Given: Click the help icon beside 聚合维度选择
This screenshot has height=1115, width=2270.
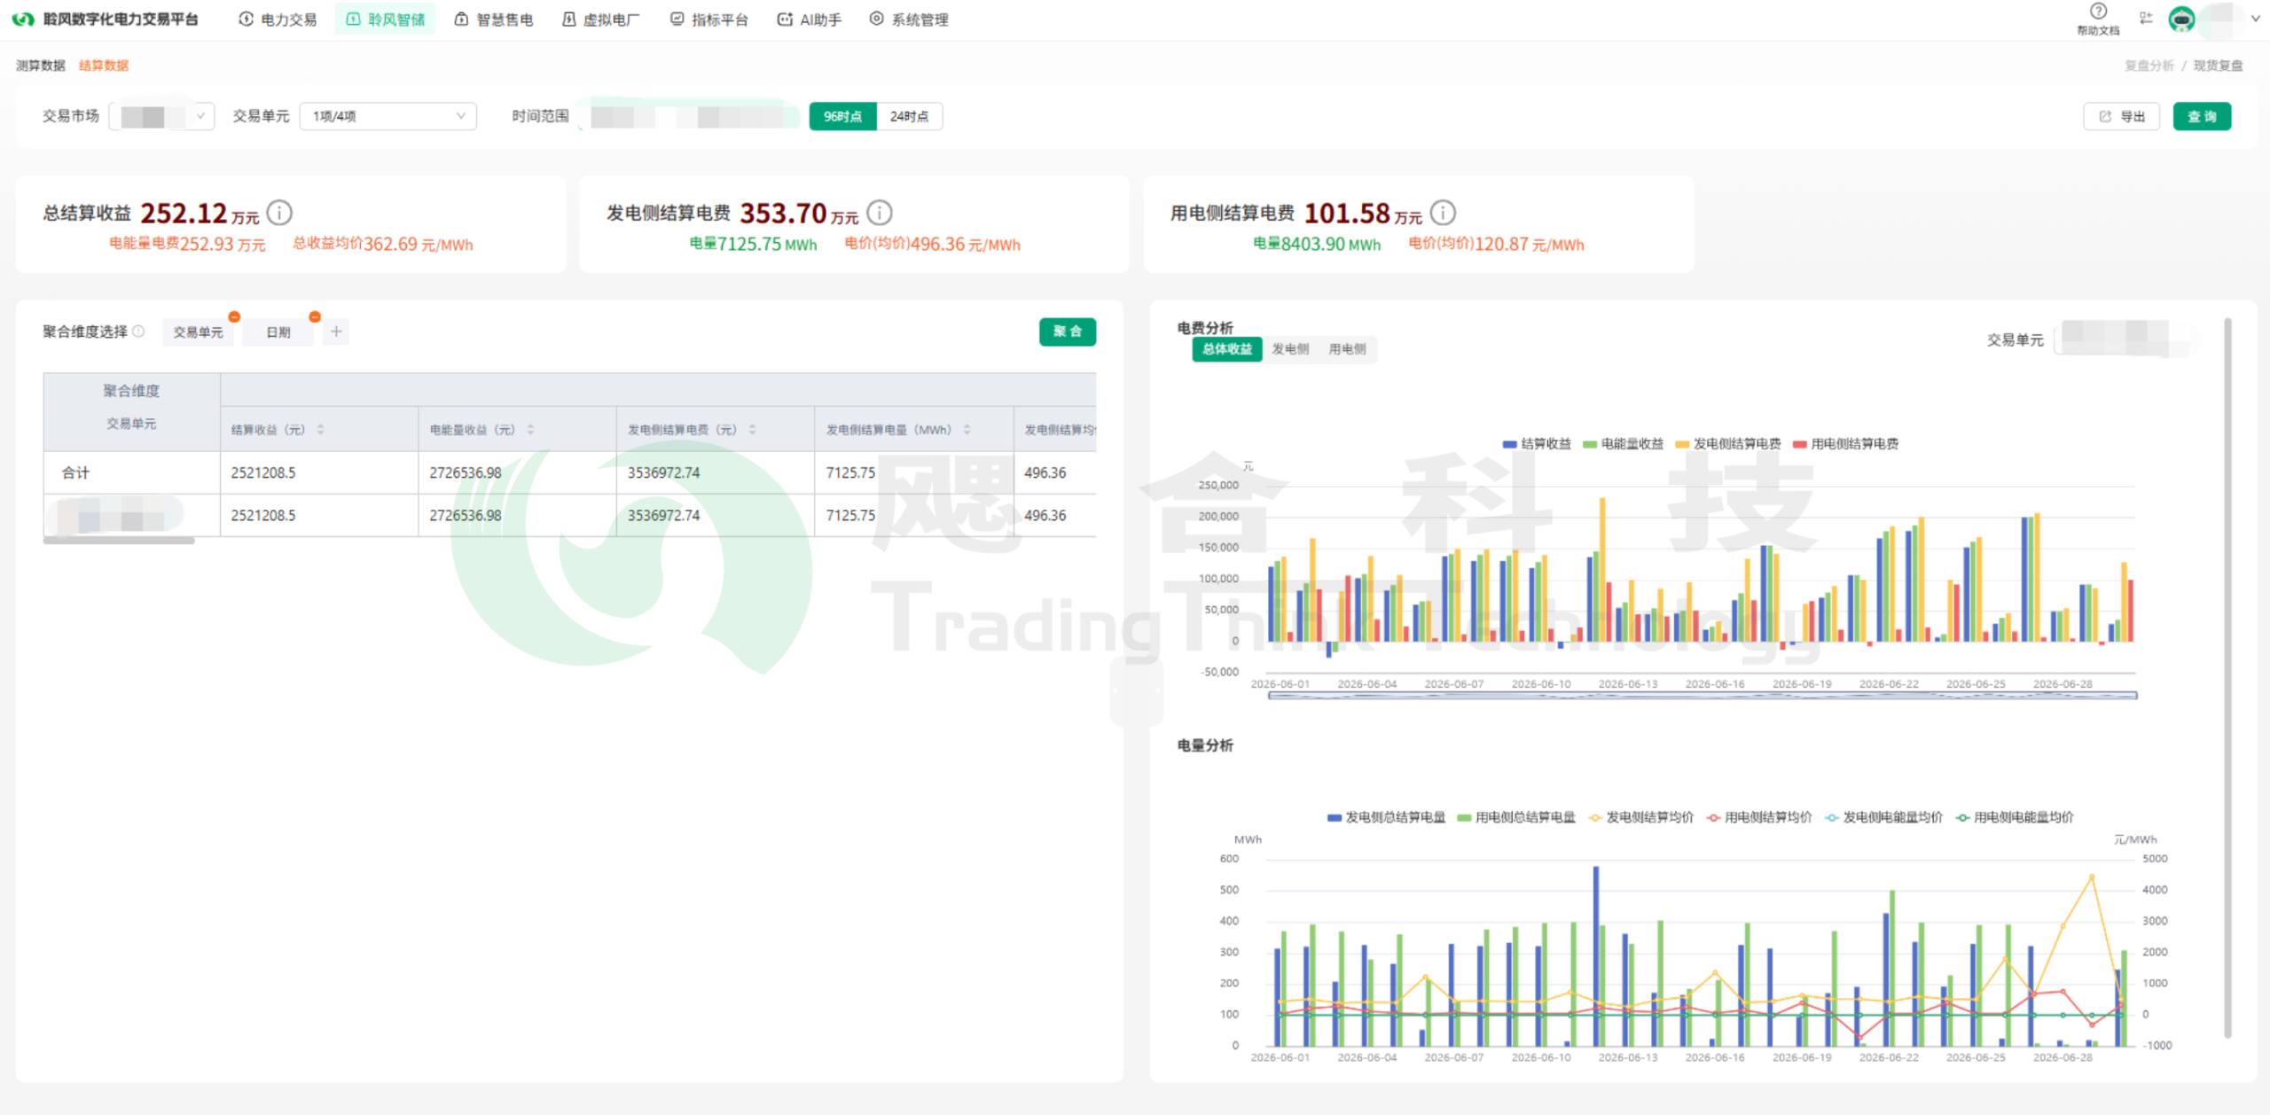Looking at the screenshot, I should [x=138, y=331].
